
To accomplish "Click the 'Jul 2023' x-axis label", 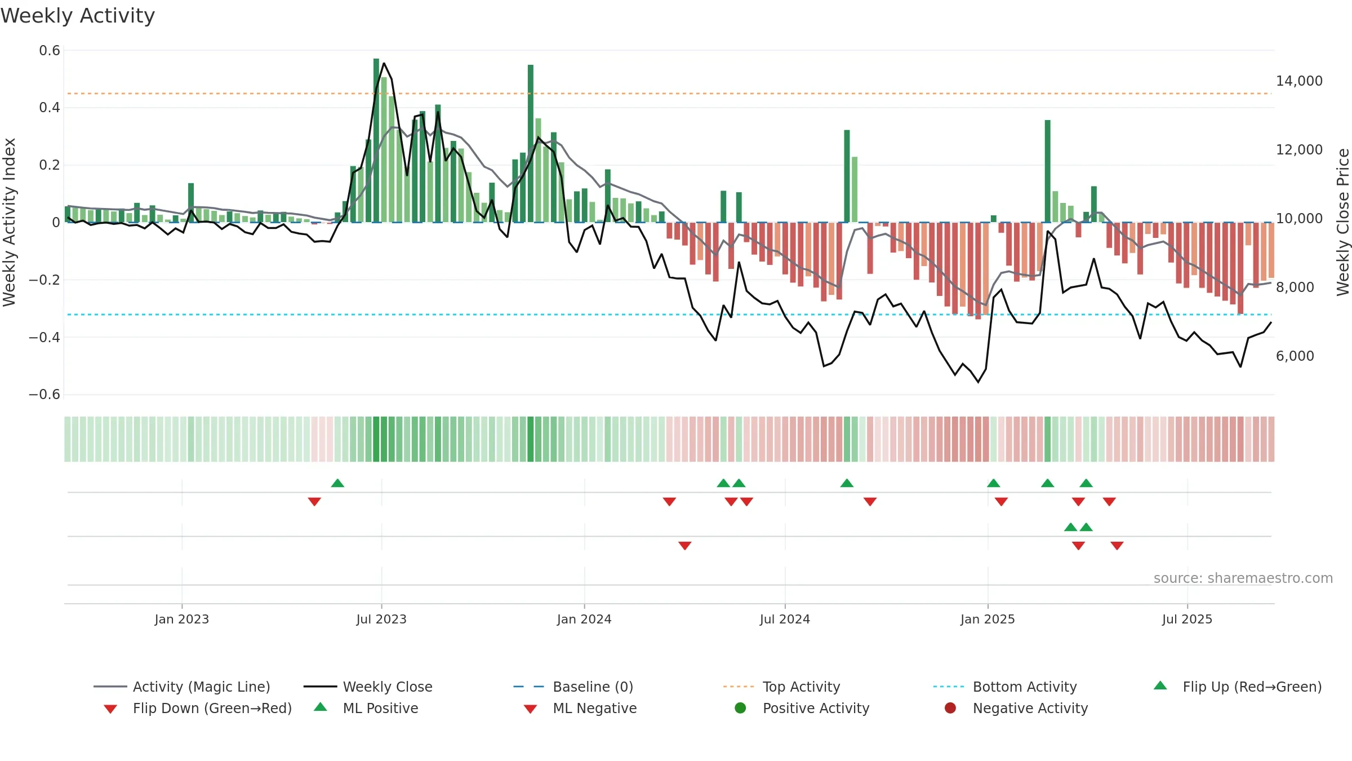I will (x=381, y=619).
